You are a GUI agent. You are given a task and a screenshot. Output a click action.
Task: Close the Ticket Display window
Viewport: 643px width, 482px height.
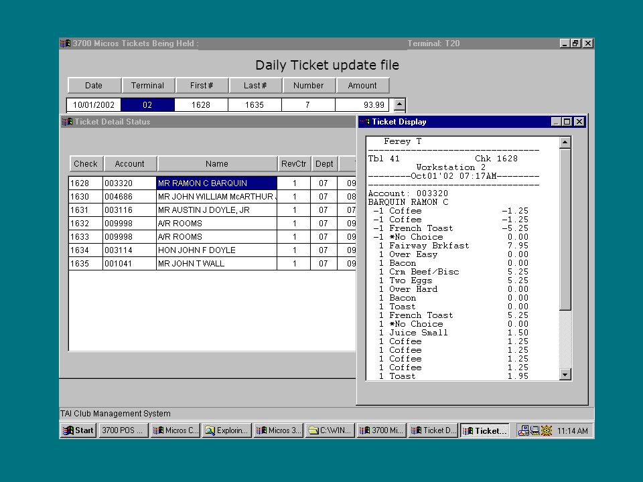579,122
